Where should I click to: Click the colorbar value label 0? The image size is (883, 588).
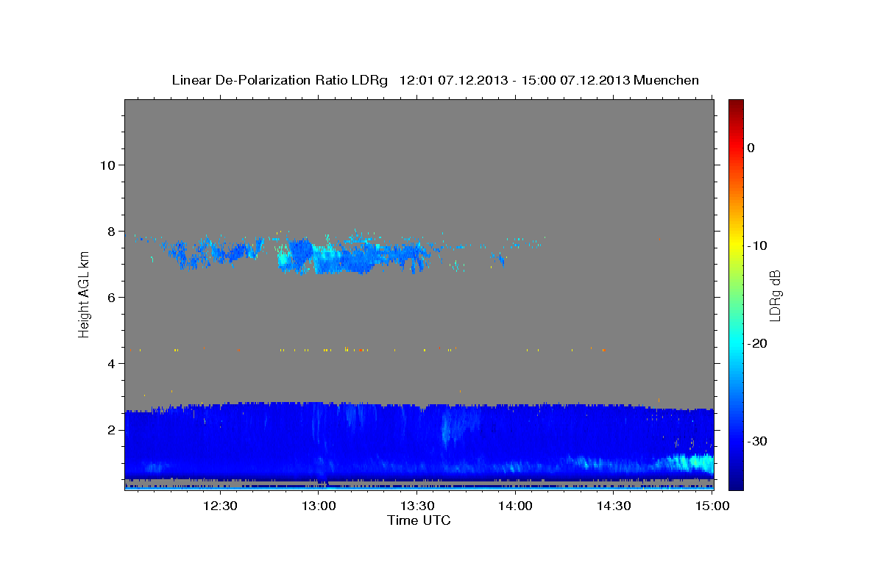[x=751, y=148]
